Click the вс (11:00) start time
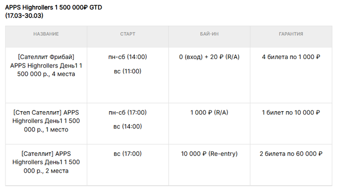The image size is (347, 191). click(128, 71)
